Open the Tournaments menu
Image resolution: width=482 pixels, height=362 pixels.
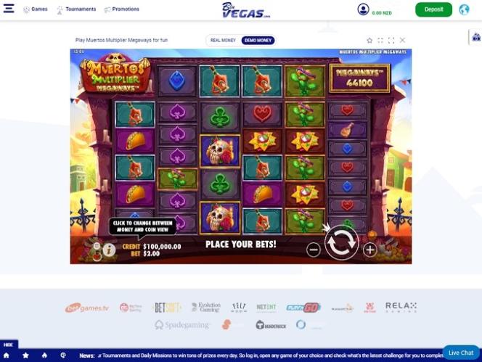[x=76, y=9]
